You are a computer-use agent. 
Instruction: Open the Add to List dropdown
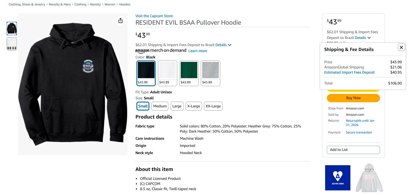pyautogui.click(x=353, y=150)
